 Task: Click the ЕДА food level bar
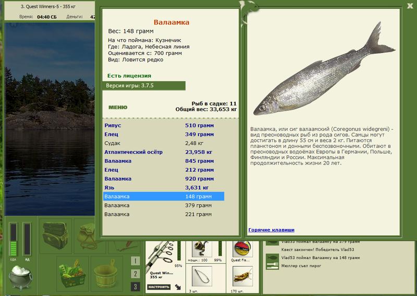[14, 239]
